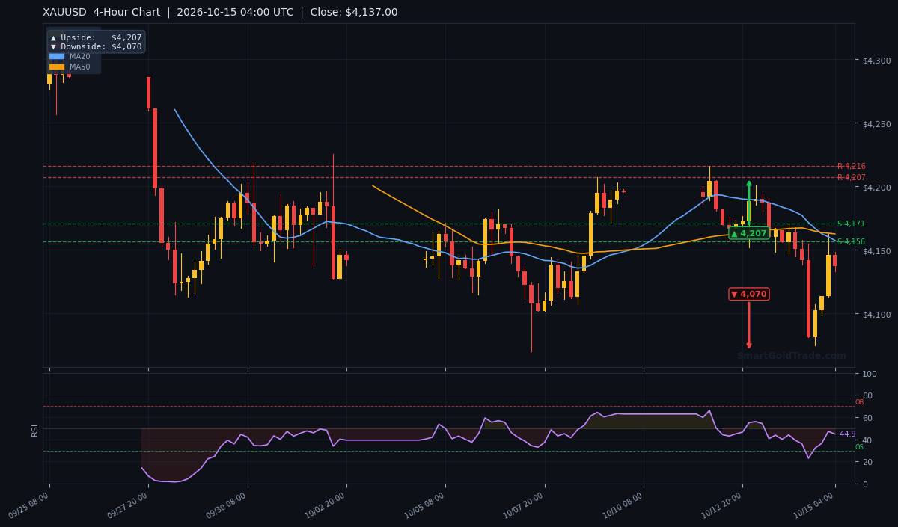Click the RSI 80 axis tick

pos(868,396)
